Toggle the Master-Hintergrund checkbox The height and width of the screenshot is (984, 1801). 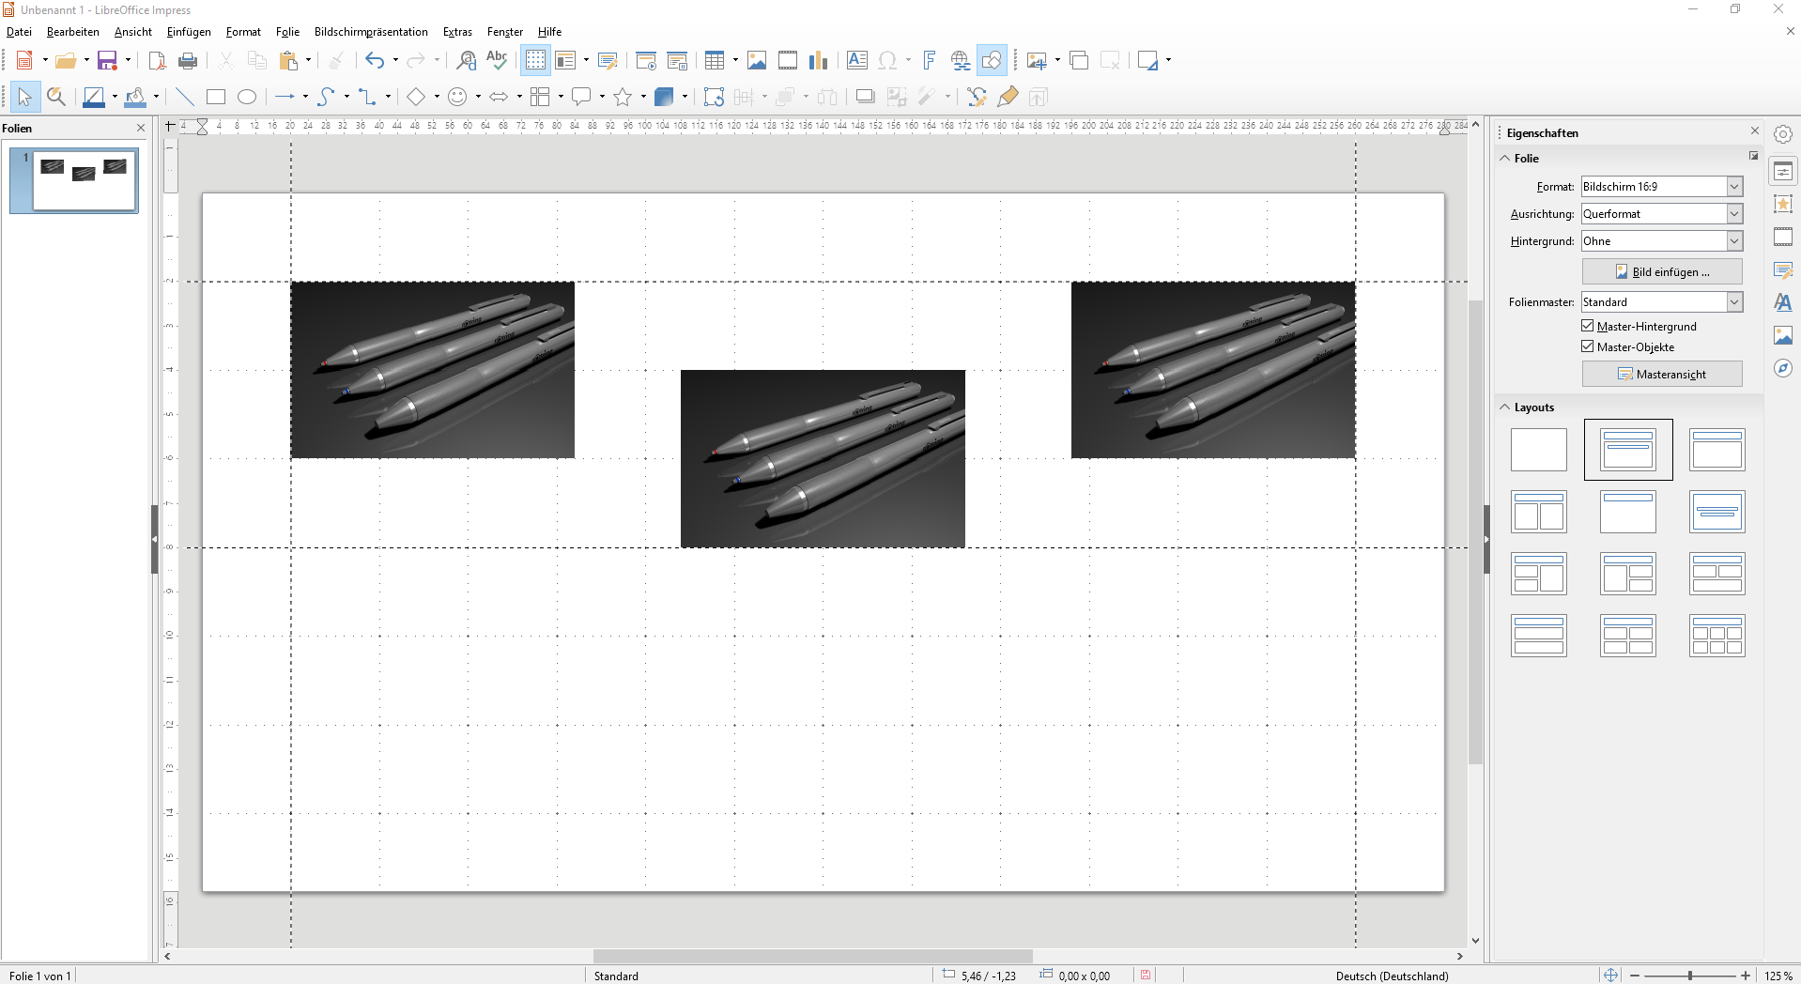point(1588,326)
